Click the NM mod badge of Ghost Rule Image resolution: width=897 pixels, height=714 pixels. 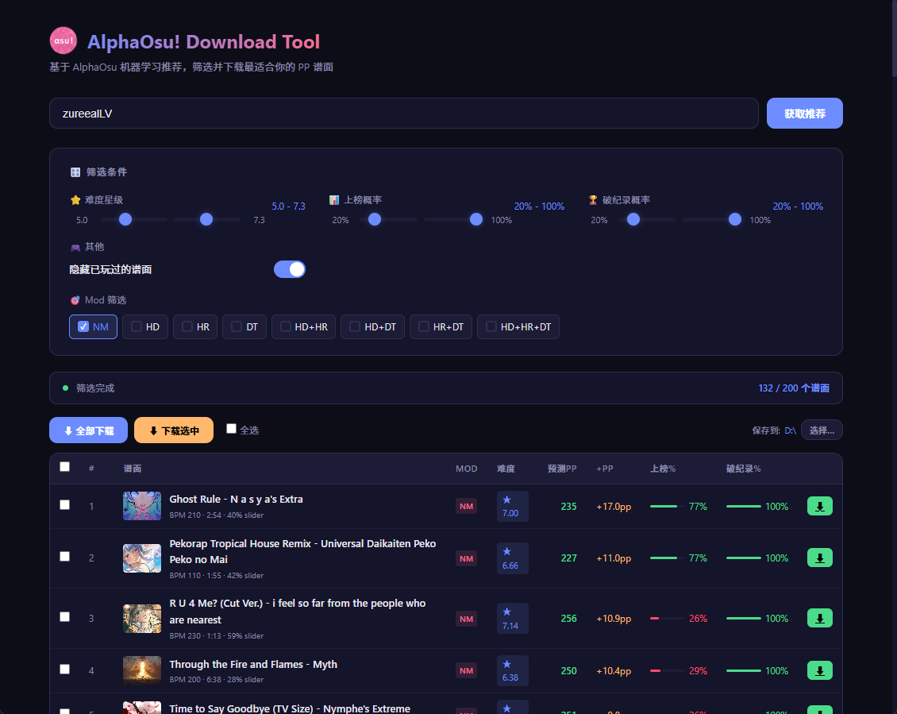click(x=466, y=506)
